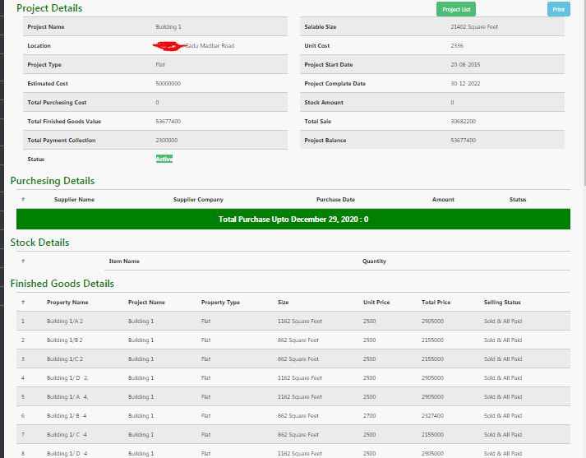This screenshot has width=586, height=458.
Task: Click the green Project List button
Action: [x=455, y=10]
